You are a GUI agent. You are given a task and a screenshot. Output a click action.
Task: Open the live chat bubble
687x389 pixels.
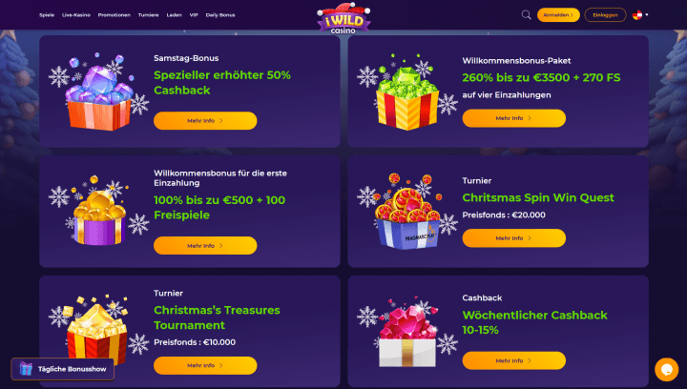coord(666,369)
